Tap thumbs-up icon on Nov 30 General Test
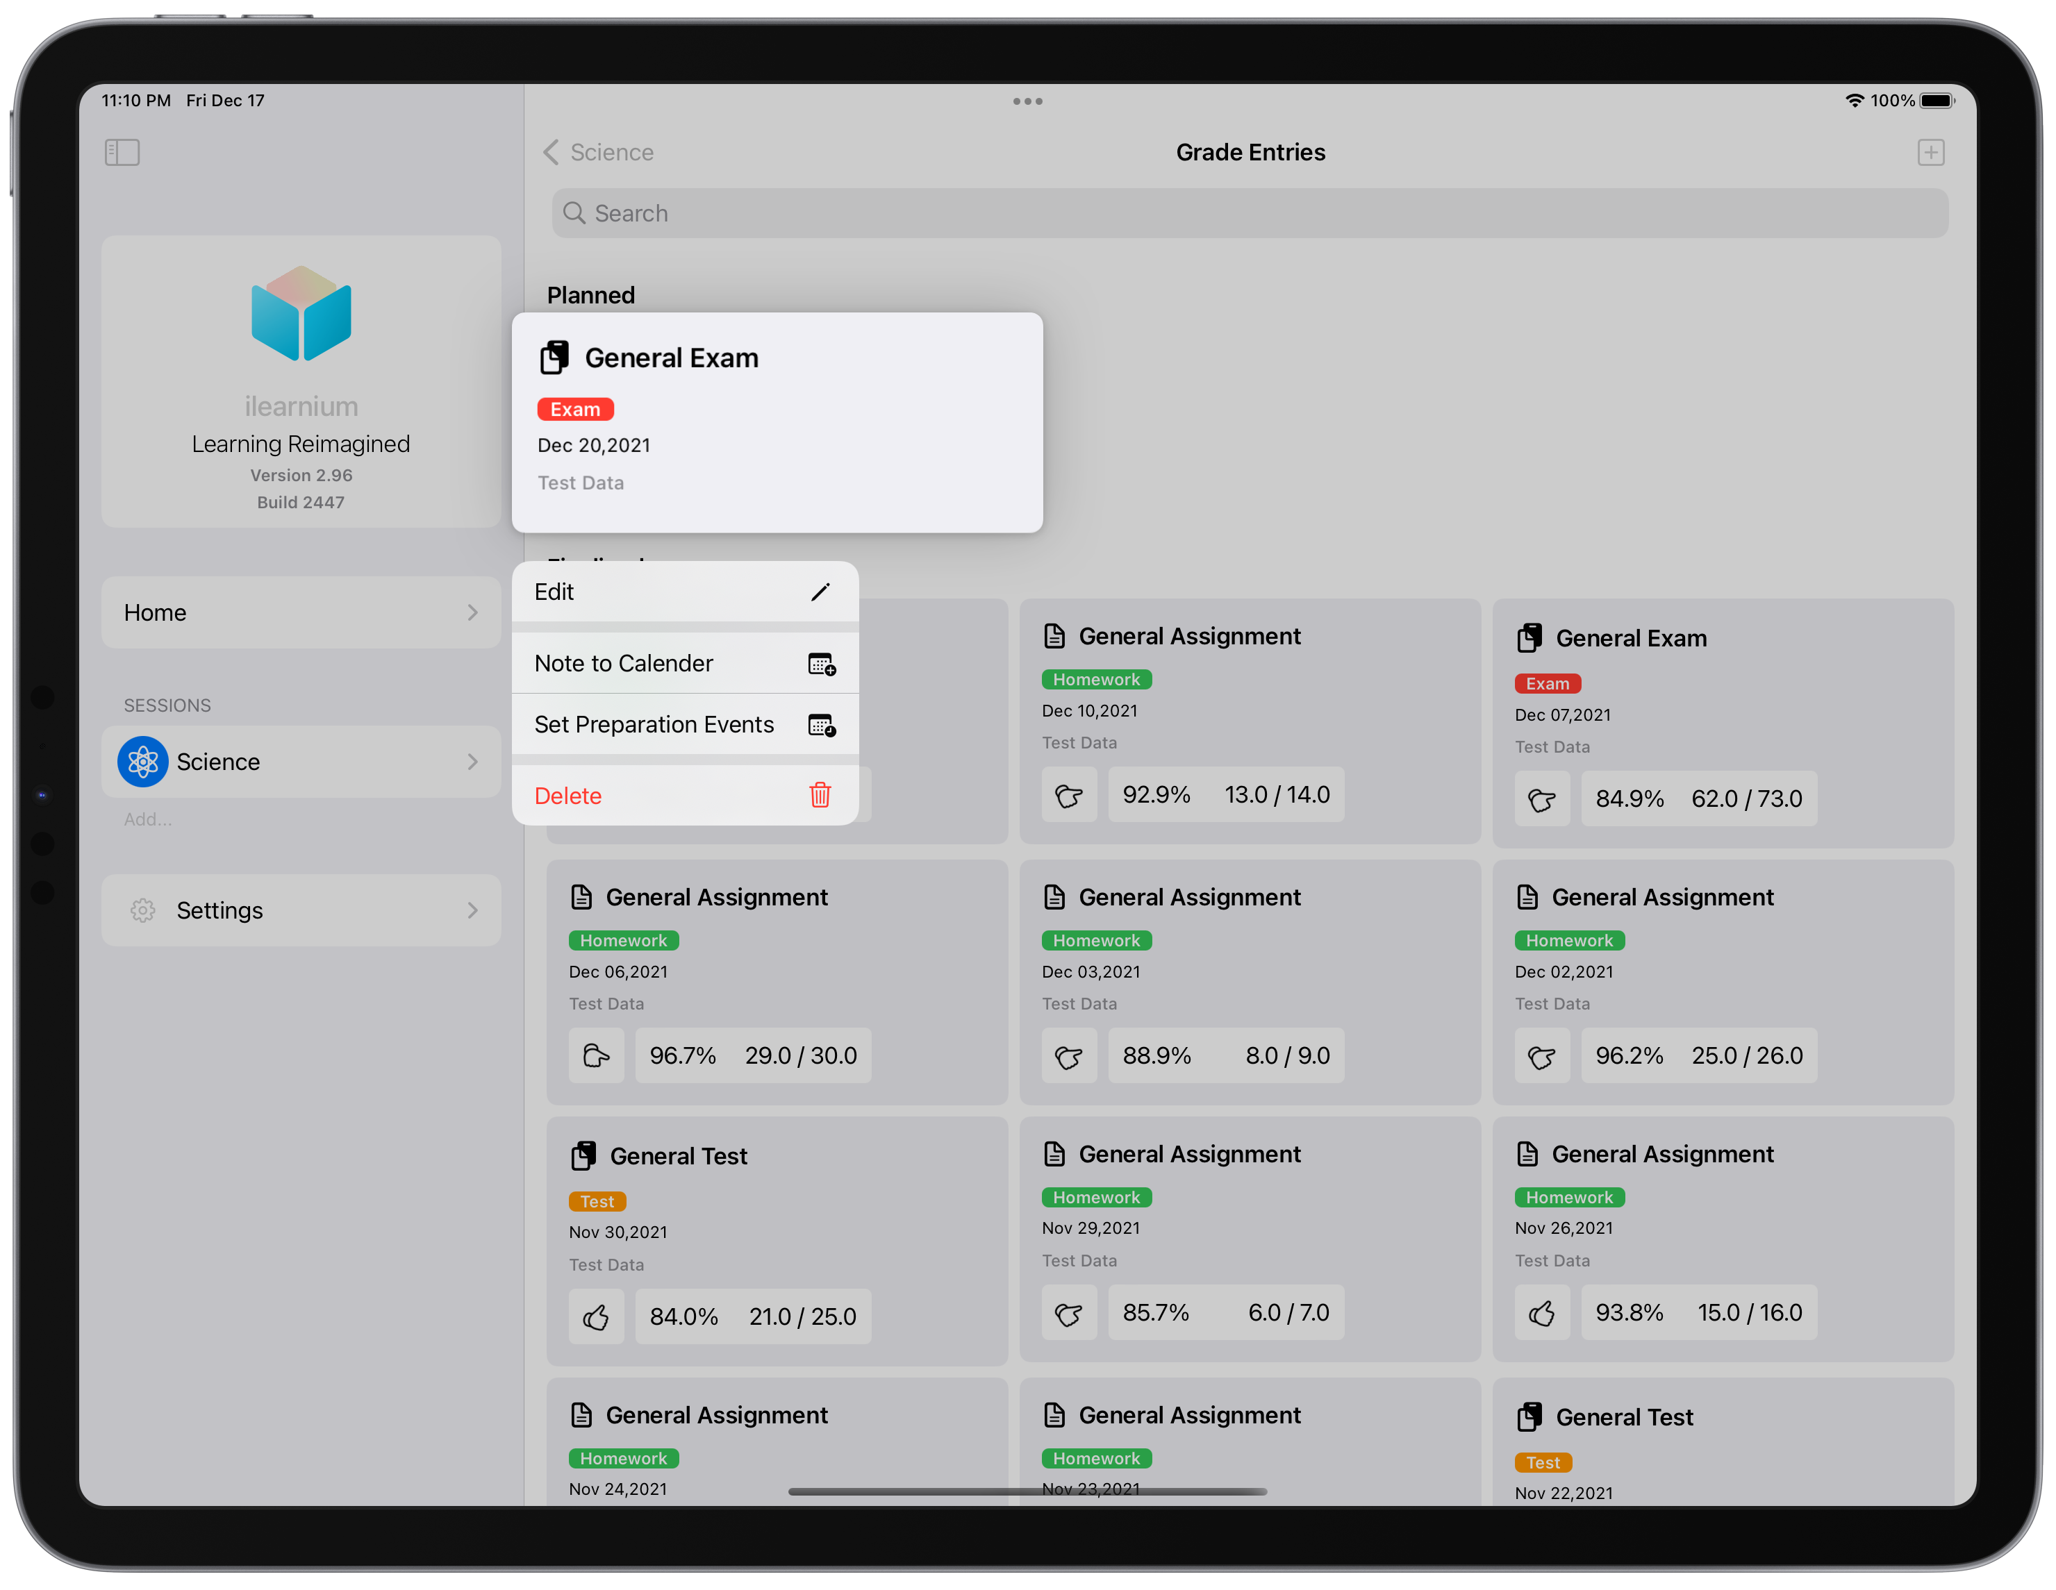 596,1317
